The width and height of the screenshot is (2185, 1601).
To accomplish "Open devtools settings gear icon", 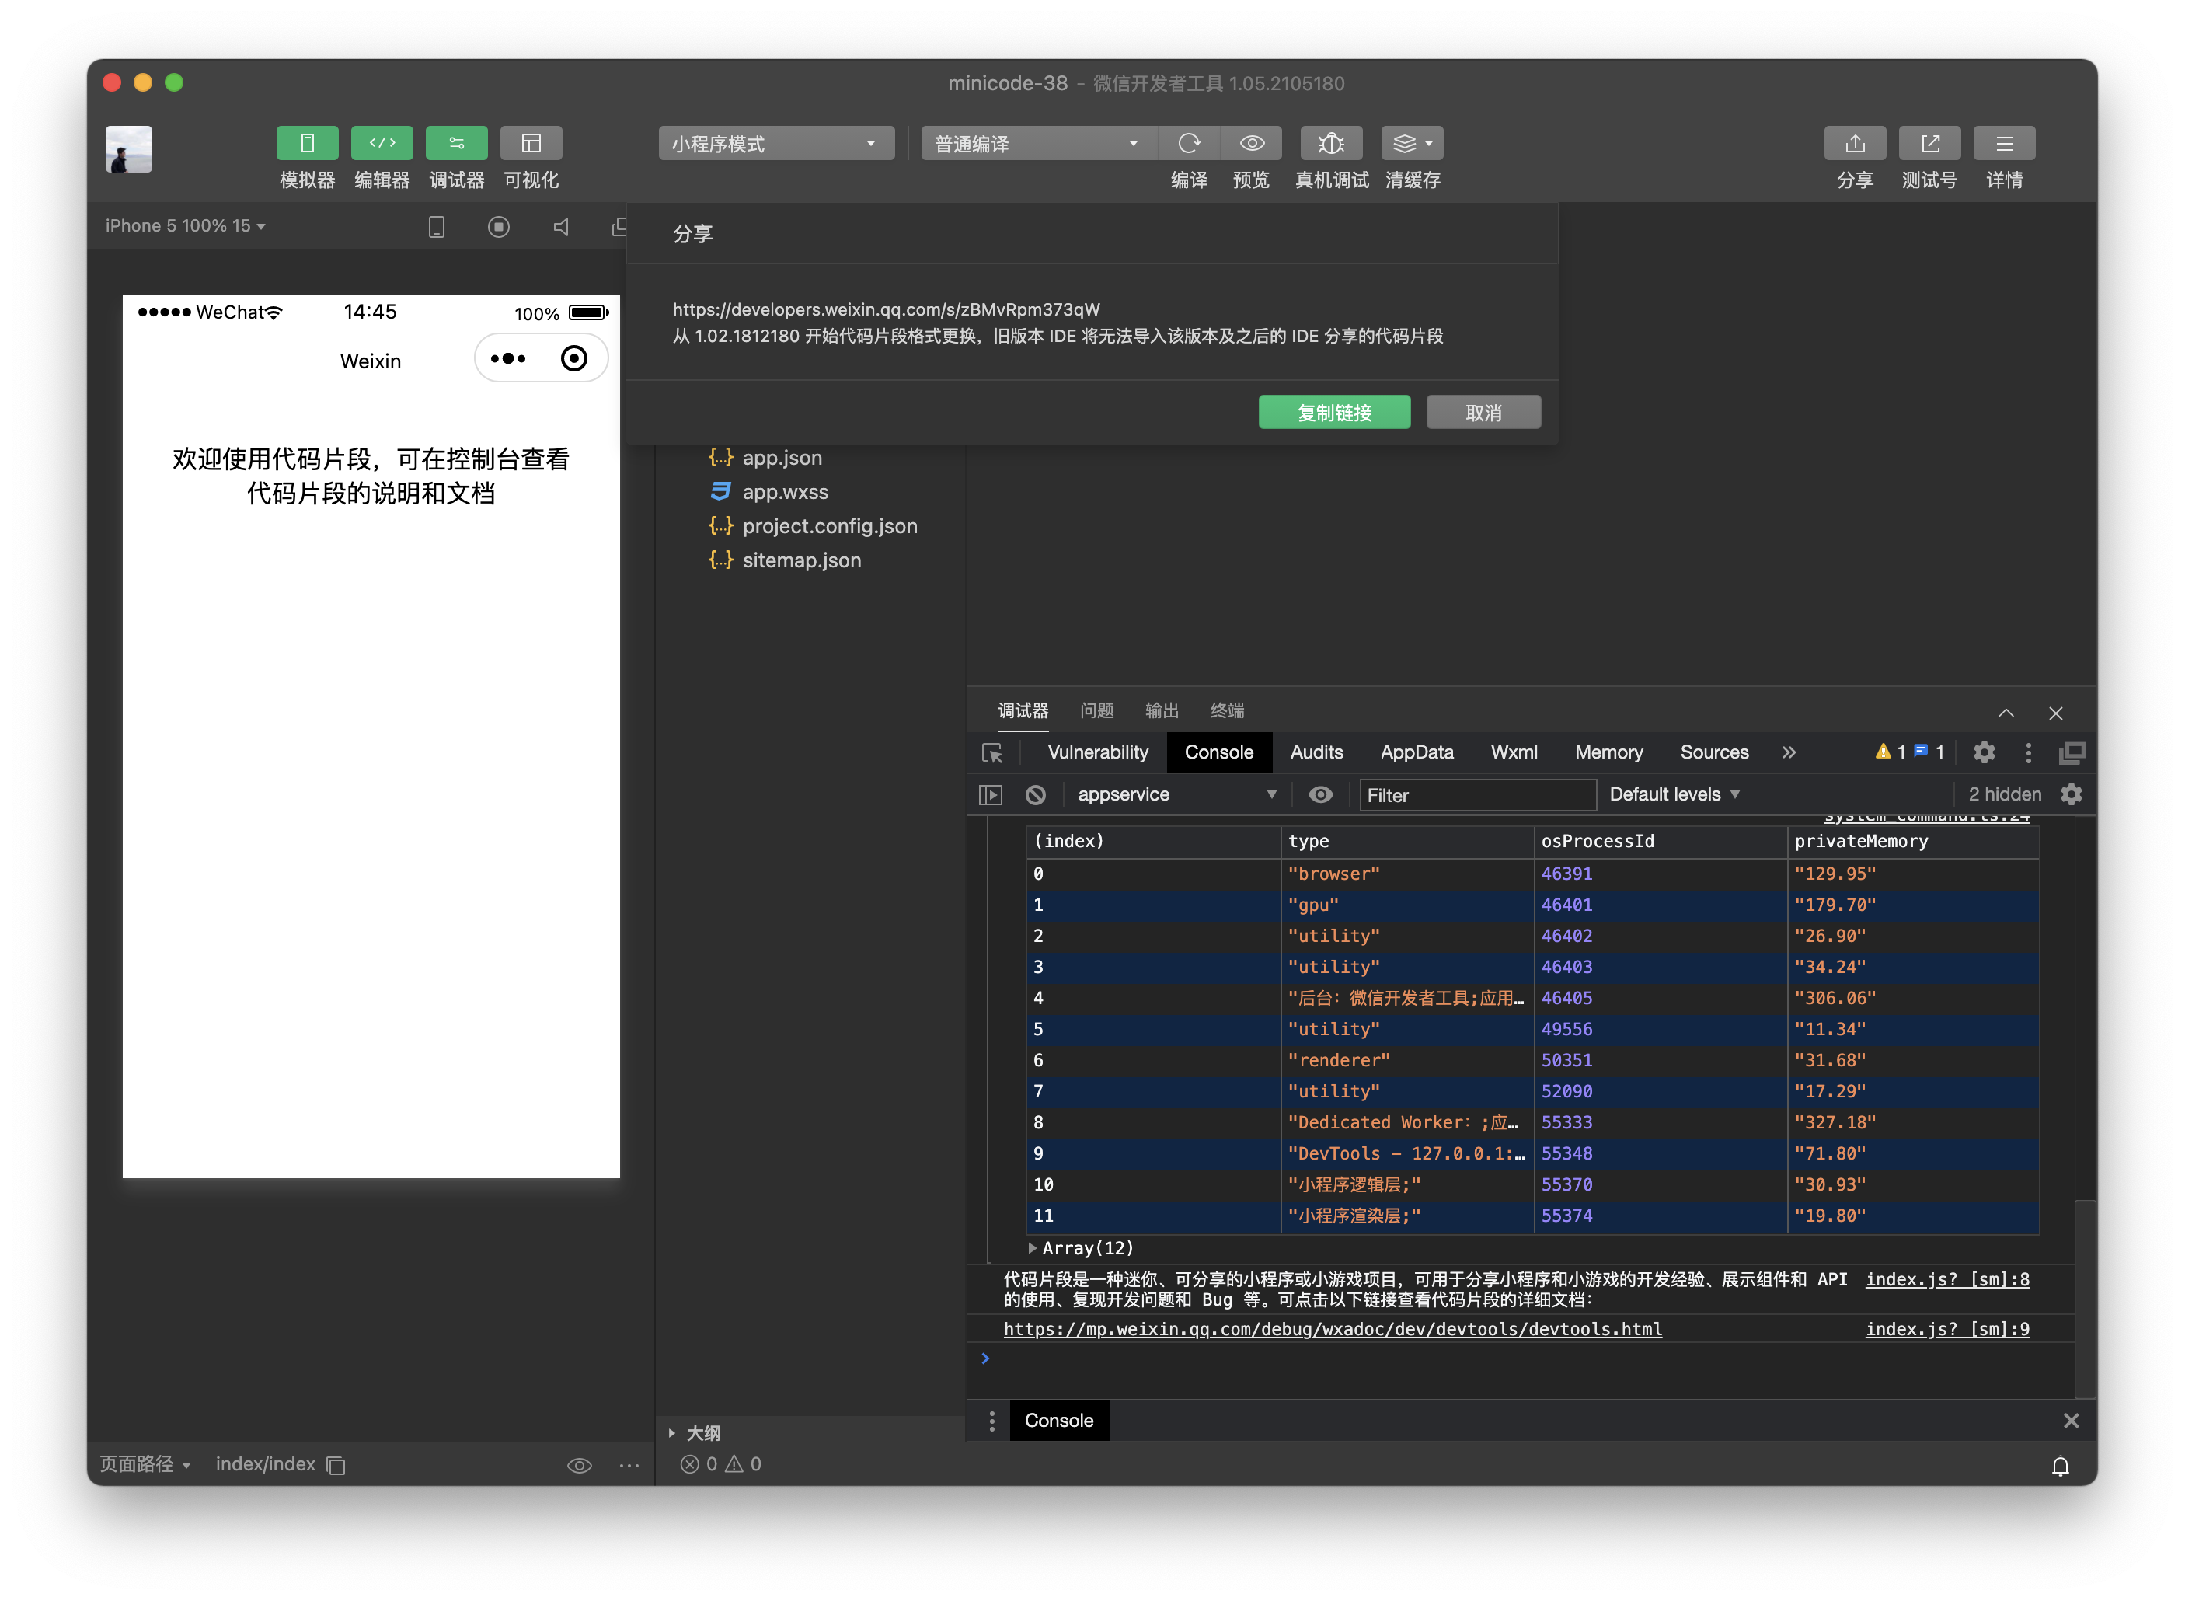I will point(1984,752).
